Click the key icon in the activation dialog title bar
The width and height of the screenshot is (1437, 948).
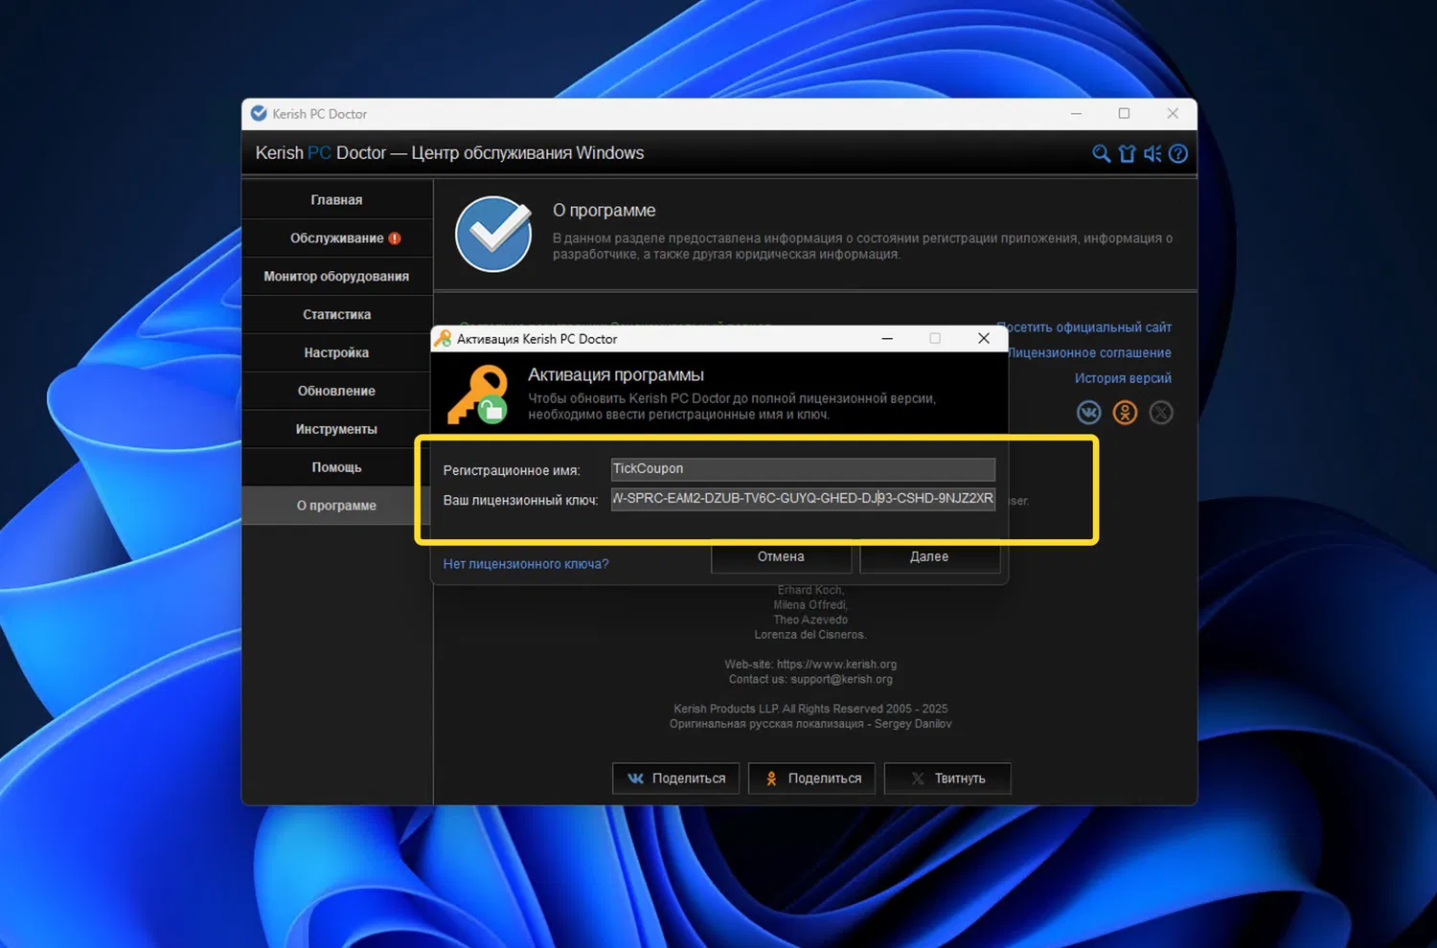coord(443,338)
